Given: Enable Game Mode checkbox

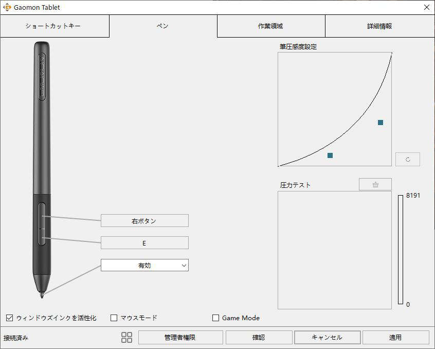Looking at the screenshot, I should tap(215, 318).
